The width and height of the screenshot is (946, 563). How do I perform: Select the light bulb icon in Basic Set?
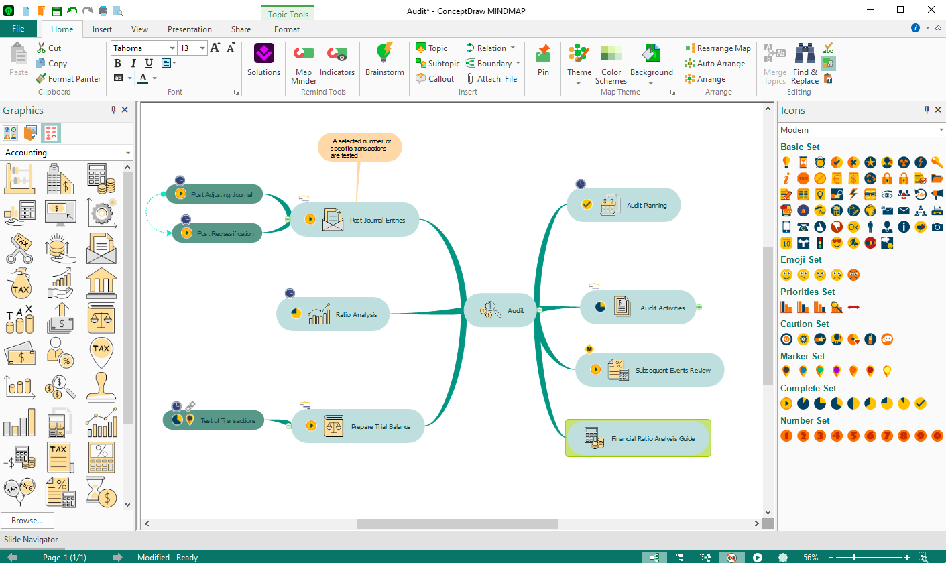(x=786, y=162)
